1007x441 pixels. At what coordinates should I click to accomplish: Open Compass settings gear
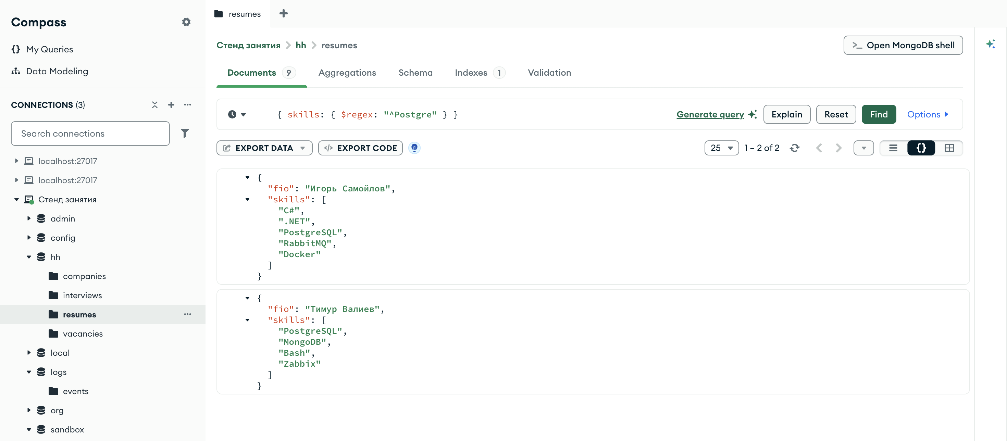(186, 22)
